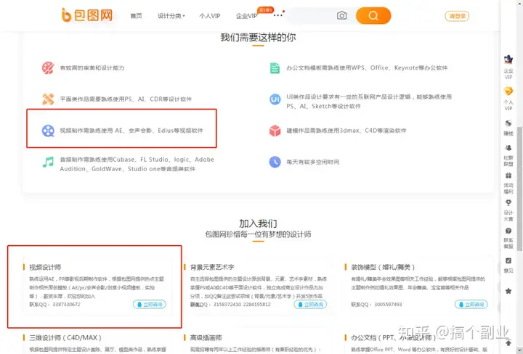Click the QQ number 3387330672
523x354 pixels.
[x=66, y=305]
